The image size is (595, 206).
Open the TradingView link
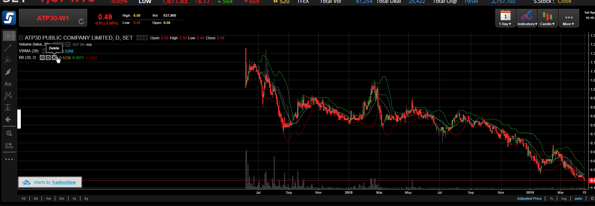coord(64,182)
